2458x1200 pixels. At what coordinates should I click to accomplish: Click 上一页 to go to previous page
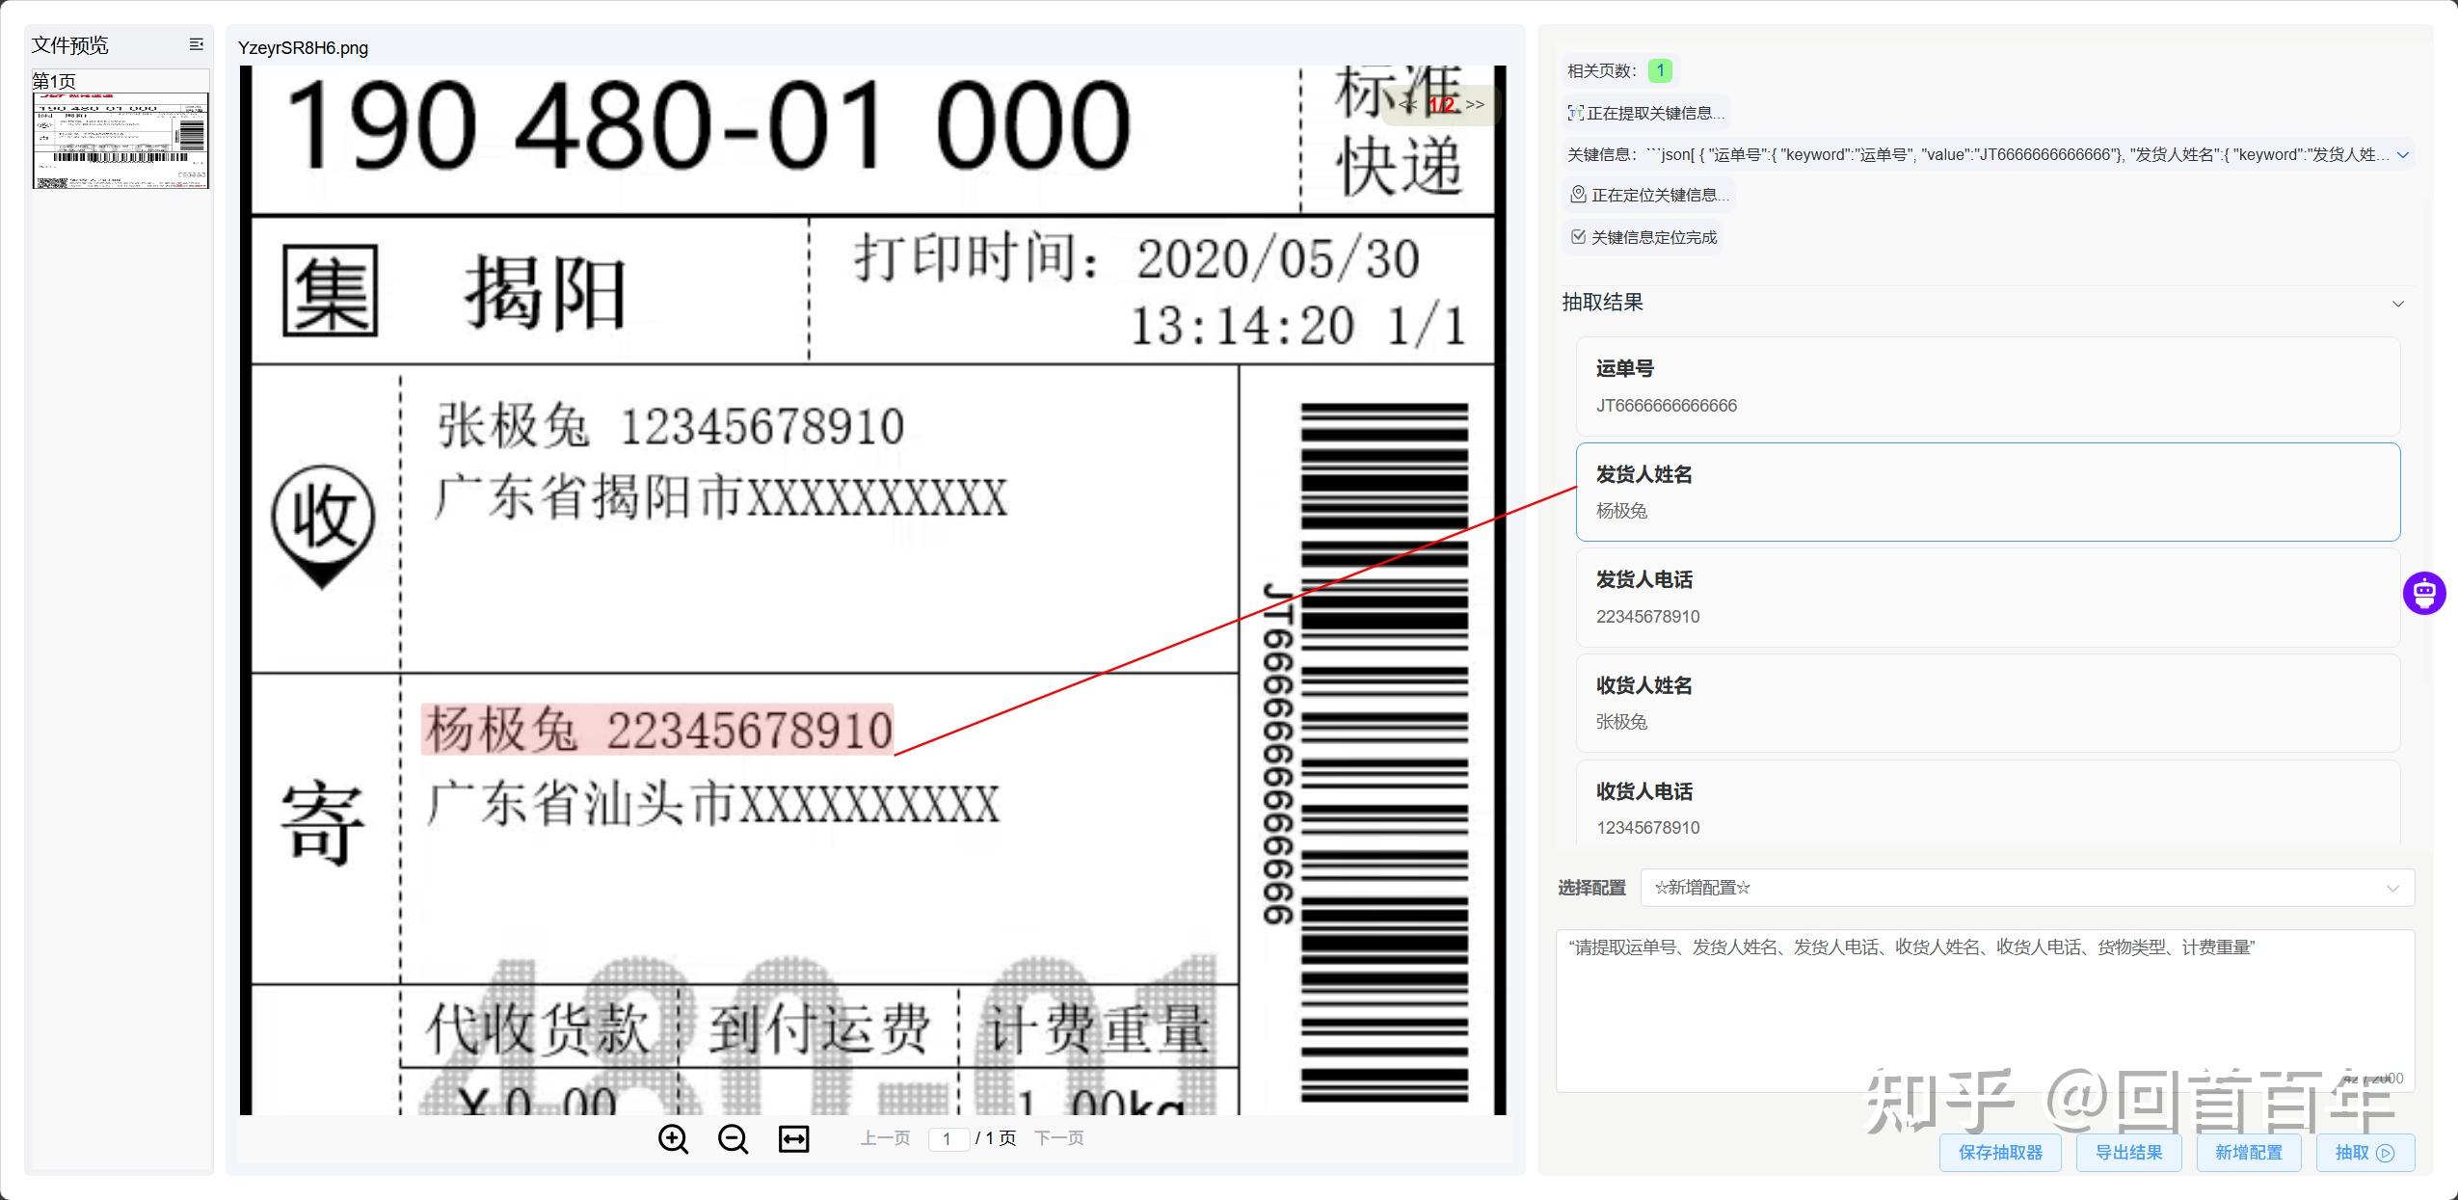[886, 1137]
